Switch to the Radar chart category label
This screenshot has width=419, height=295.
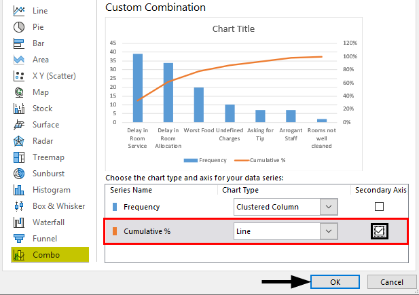43,141
